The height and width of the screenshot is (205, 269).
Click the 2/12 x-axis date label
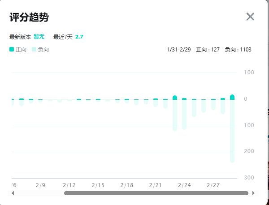[x=69, y=185]
